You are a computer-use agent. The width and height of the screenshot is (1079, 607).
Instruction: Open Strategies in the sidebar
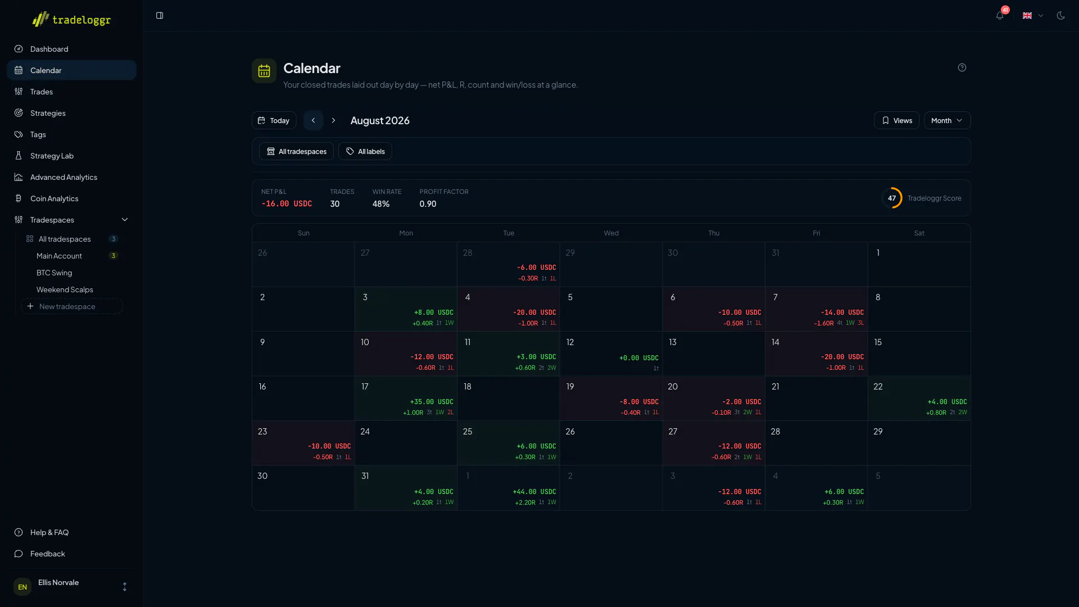click(x=71, y=113)
